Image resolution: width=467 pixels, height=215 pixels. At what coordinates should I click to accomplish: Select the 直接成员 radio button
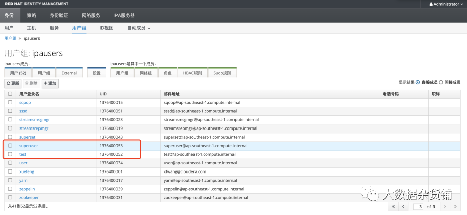click(418, 82)
